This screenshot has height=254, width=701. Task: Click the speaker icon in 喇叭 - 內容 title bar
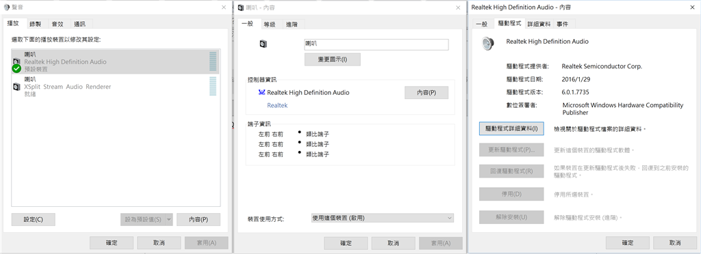click(x=242, y=7)
